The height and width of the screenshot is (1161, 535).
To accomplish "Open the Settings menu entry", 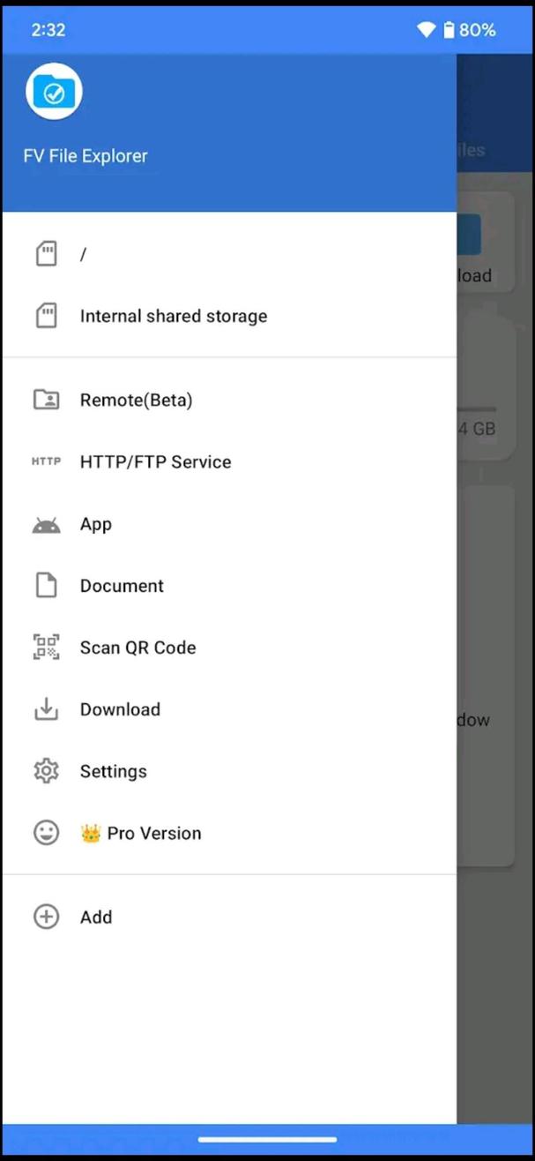I will (x=113, y=770).
